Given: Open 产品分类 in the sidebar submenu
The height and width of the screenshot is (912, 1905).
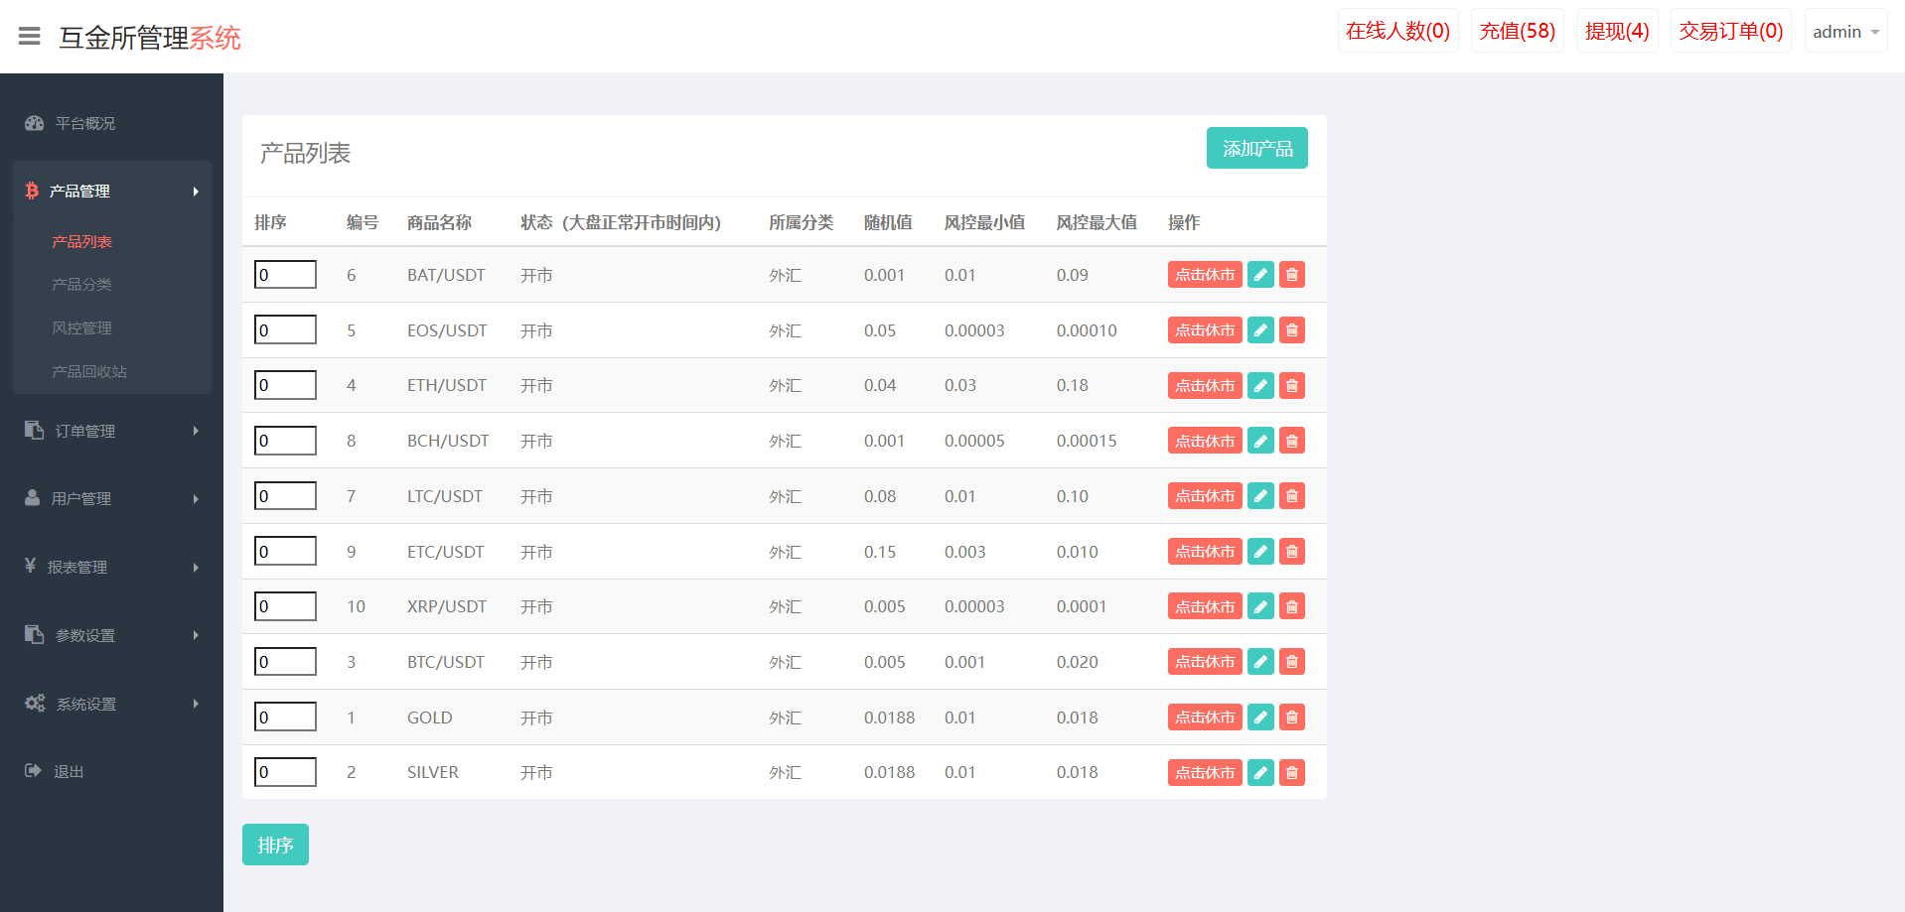Looking at the screenshot, I should pos(81,285).
